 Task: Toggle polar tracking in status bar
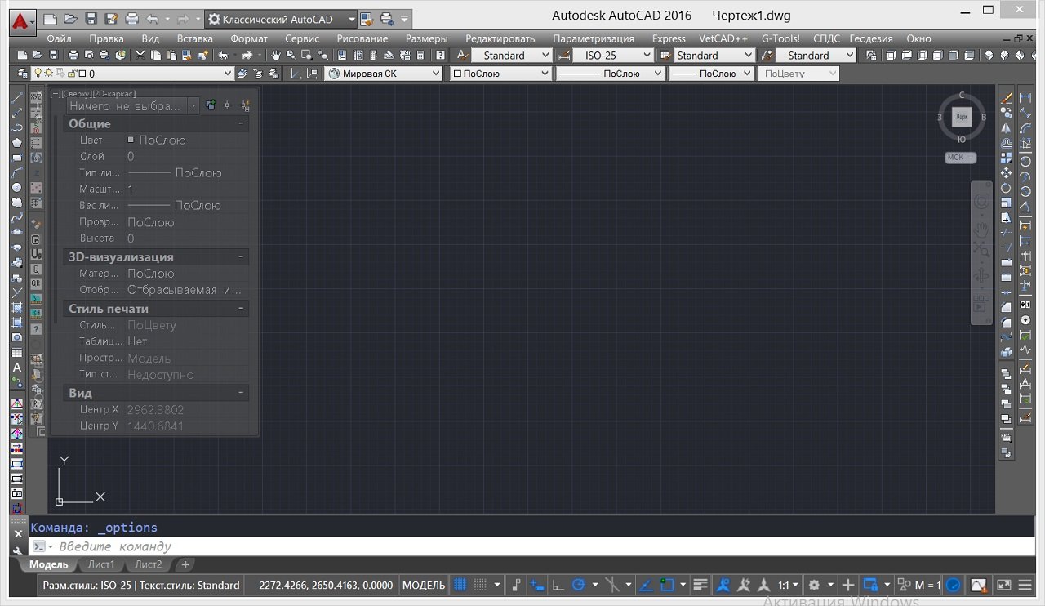[x=579, y=585]
